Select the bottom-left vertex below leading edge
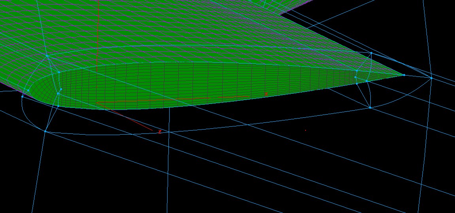 pos(45,131)
